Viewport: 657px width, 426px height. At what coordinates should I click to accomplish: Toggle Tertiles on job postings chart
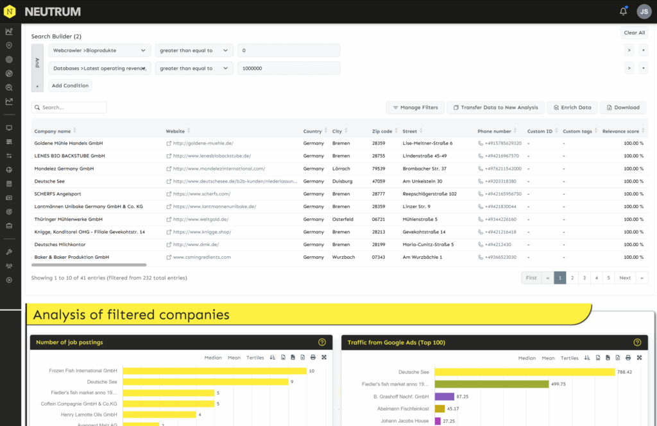255,358
